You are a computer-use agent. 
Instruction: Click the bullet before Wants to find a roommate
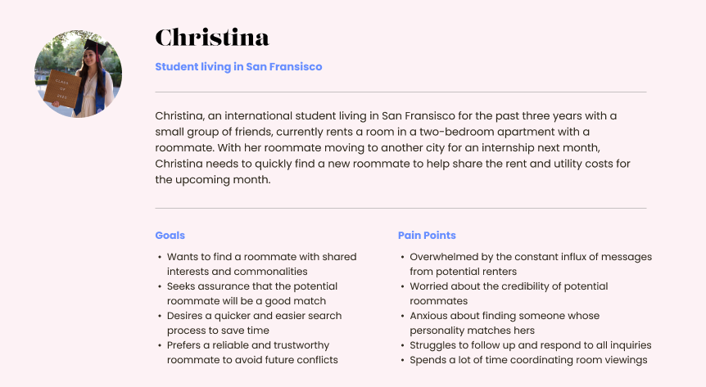[160, 257]
